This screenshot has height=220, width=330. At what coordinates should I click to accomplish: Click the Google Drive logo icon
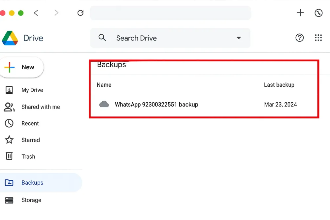10,38
